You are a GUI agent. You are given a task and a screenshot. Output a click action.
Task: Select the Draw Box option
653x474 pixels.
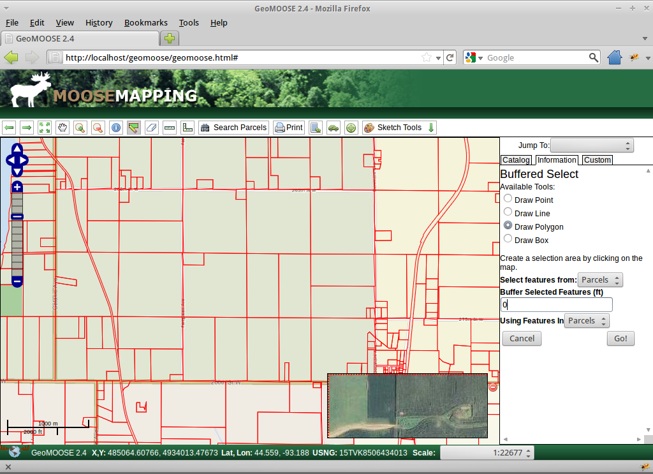click(x=508, y=238)
